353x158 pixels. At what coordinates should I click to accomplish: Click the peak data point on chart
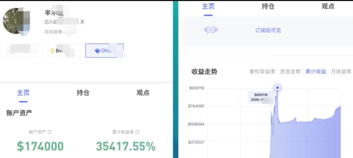(277, 88)
